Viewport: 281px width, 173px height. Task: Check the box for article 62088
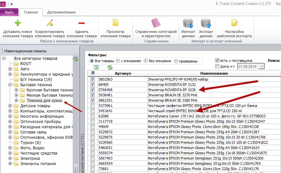point(92,116)
